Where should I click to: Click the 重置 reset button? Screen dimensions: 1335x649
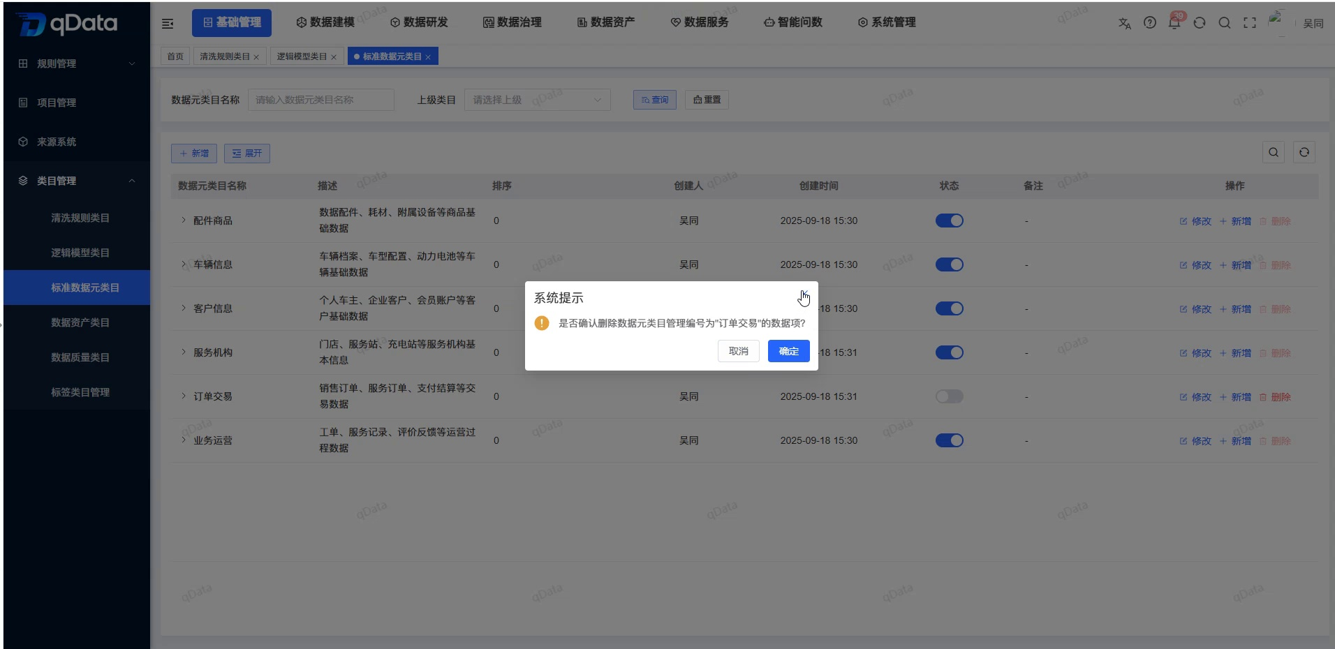click(x=707, y=100)
